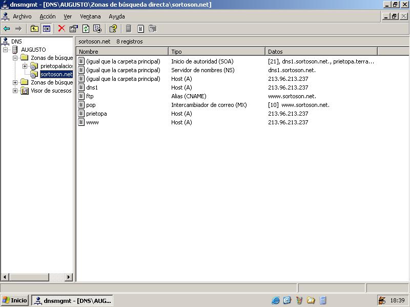Click the [10] www.sortoson.net. data cell
Screen dimensions: 410x307
coord(299,105)
